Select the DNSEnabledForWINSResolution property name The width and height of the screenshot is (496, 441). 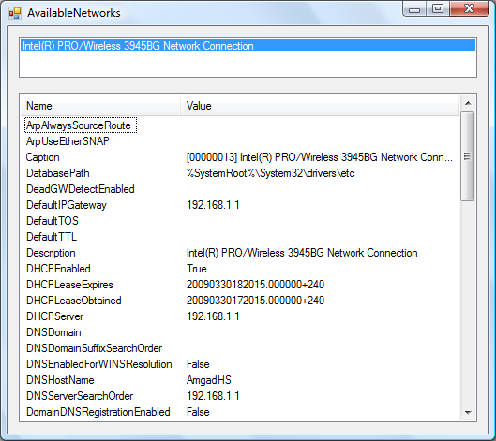(99, 364)
